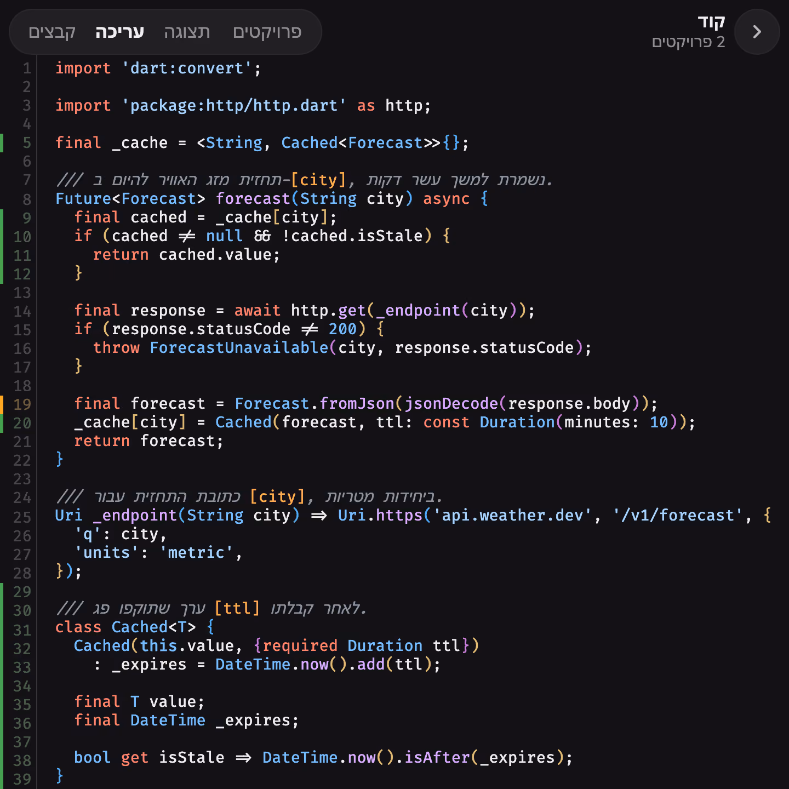
Task: Open the פרויקטים tab
Action: coord(267,32)
